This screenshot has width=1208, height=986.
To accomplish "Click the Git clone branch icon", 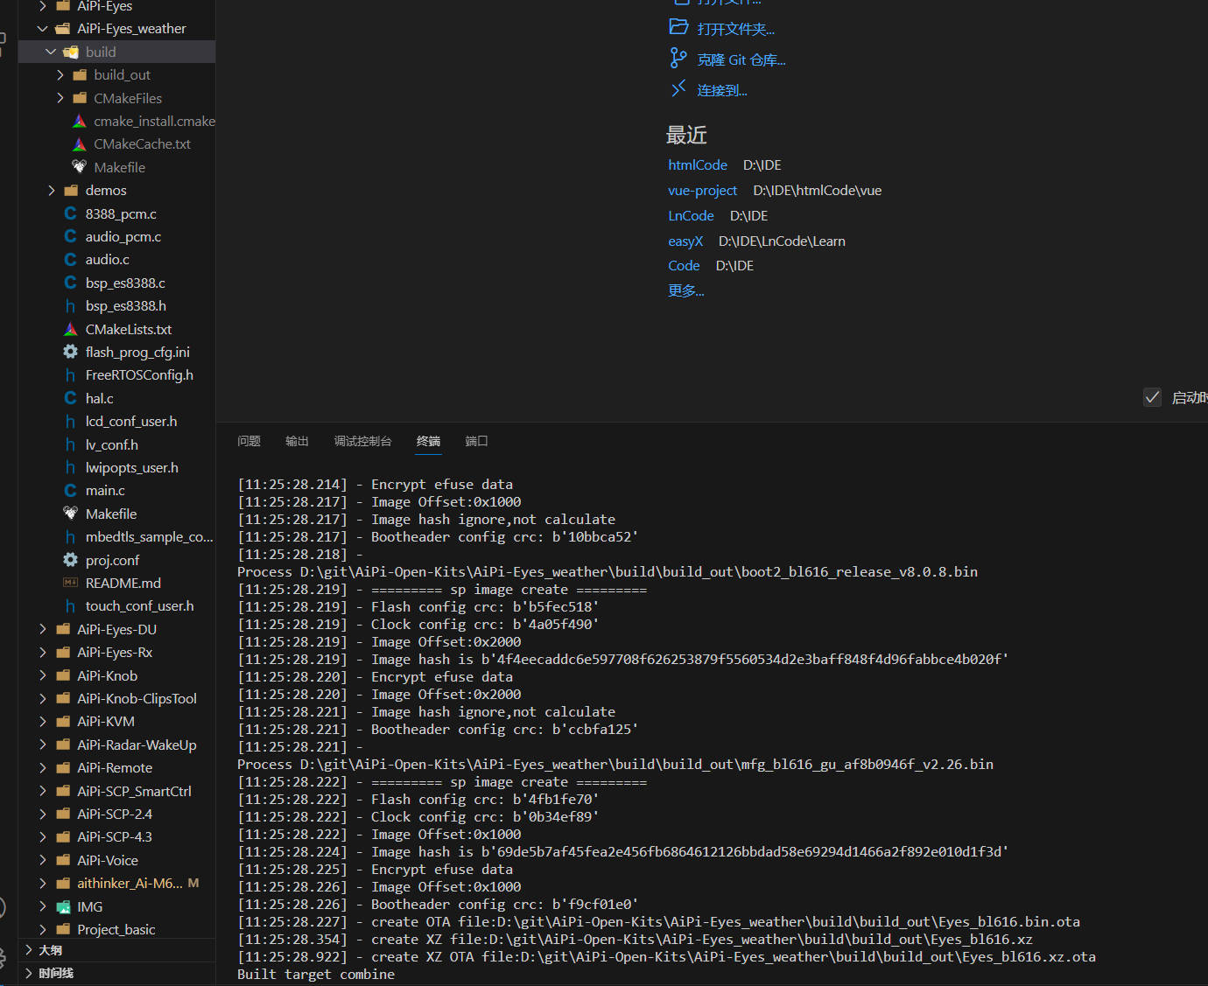I will (678, 59).
